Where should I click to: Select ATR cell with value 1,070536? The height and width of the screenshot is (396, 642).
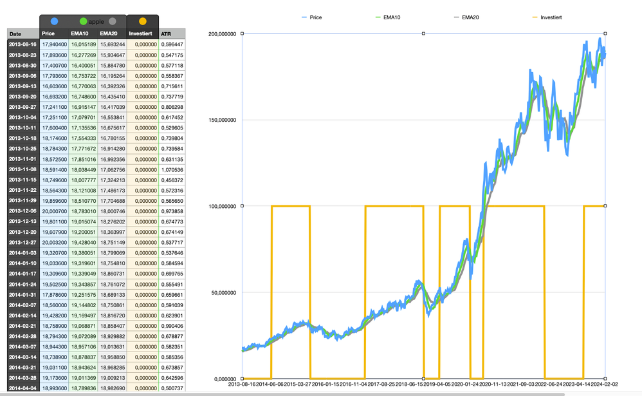172,169
